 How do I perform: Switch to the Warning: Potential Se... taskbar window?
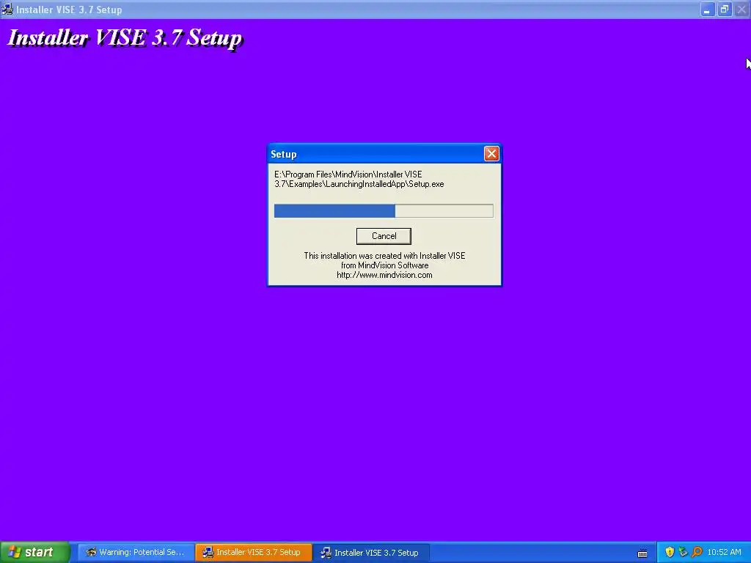click(x=136, y=553)
